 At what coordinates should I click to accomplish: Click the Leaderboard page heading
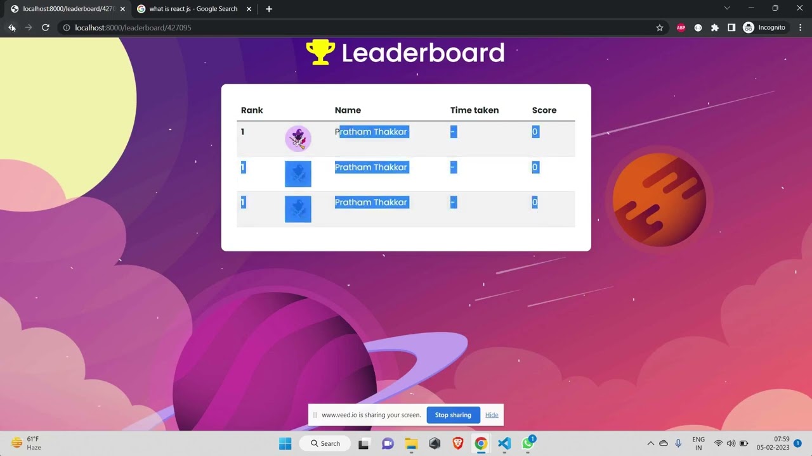point(423,53)
